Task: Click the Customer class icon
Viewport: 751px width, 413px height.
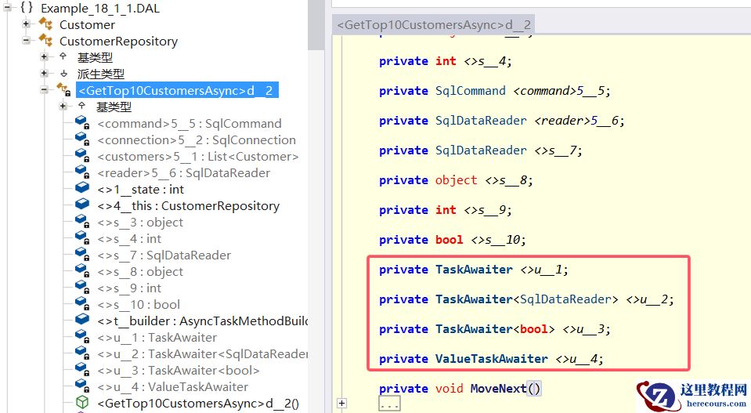Action: point(46,24)
